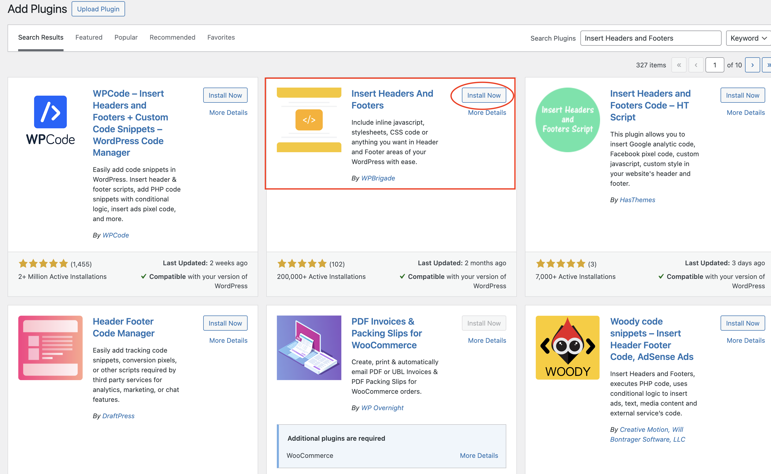Visit the DraftPress author link

pyautogui.click(x=118, y=416)
